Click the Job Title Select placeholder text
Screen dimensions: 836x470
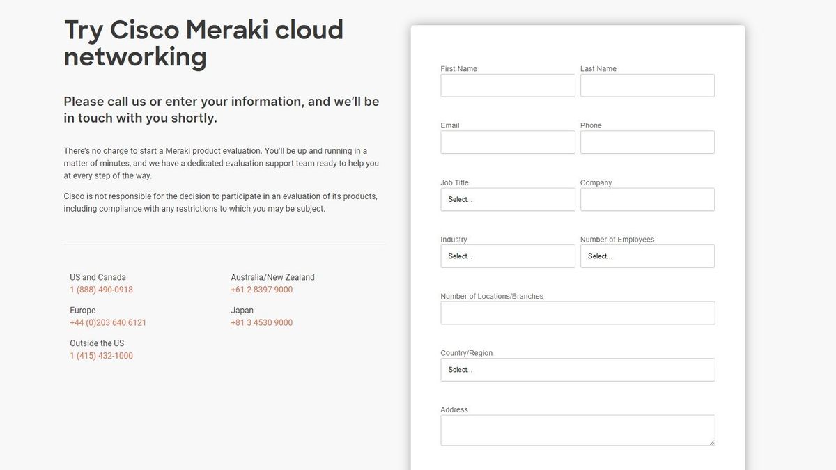(460, 199)
